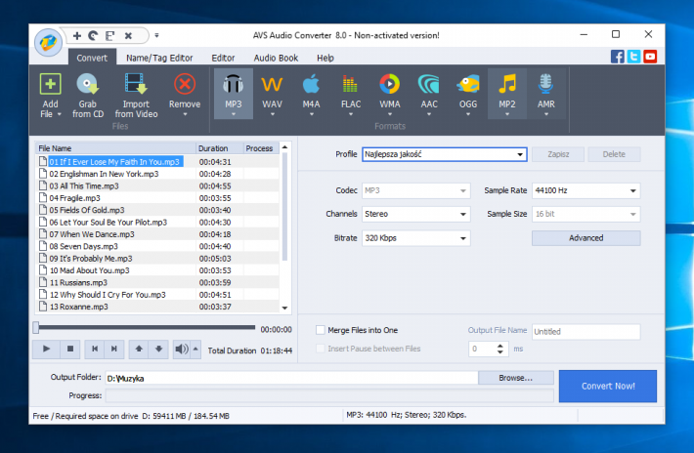The height and width of the screenshot is (453, 694).
Task: Click Import from Video icon
Action: (136, 84)
